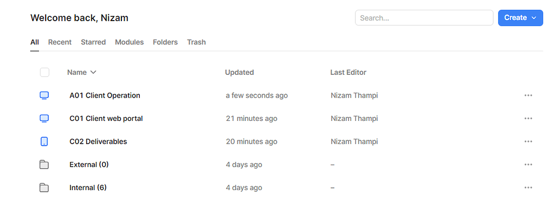The height and width of the screenshot is (208, 555).
Task: Click desktop icon for A01 Client Operation
Action: (44, 95)
